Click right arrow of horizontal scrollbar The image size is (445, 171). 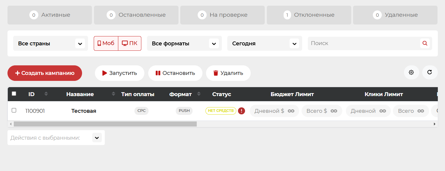[435, 124]
